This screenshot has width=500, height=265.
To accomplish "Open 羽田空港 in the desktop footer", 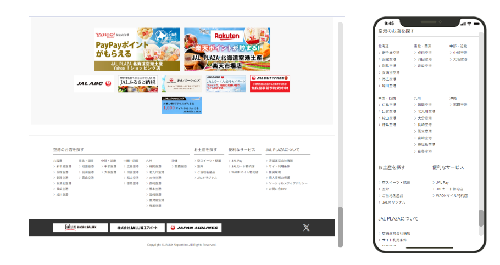I will pyautogui.click(x=88, y=172).
